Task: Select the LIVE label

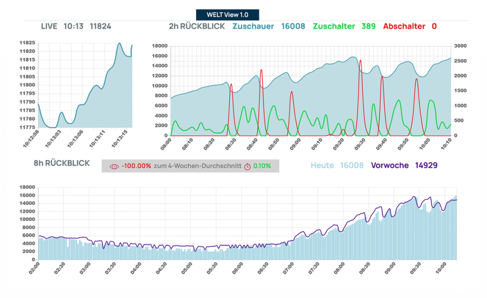Action: 49,26
